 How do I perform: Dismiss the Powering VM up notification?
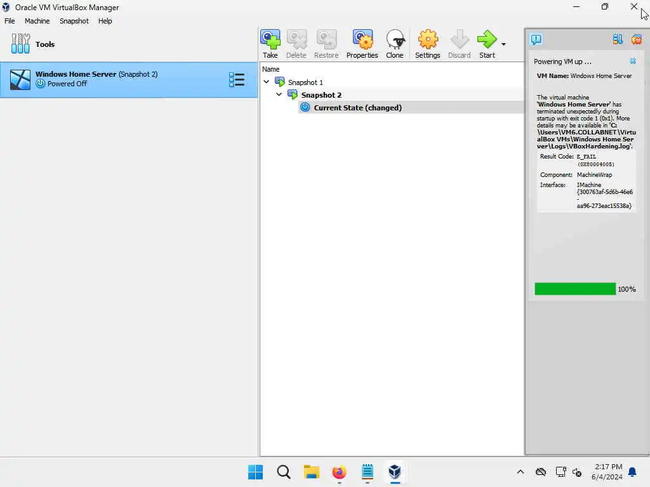click(x=633, y=61)
